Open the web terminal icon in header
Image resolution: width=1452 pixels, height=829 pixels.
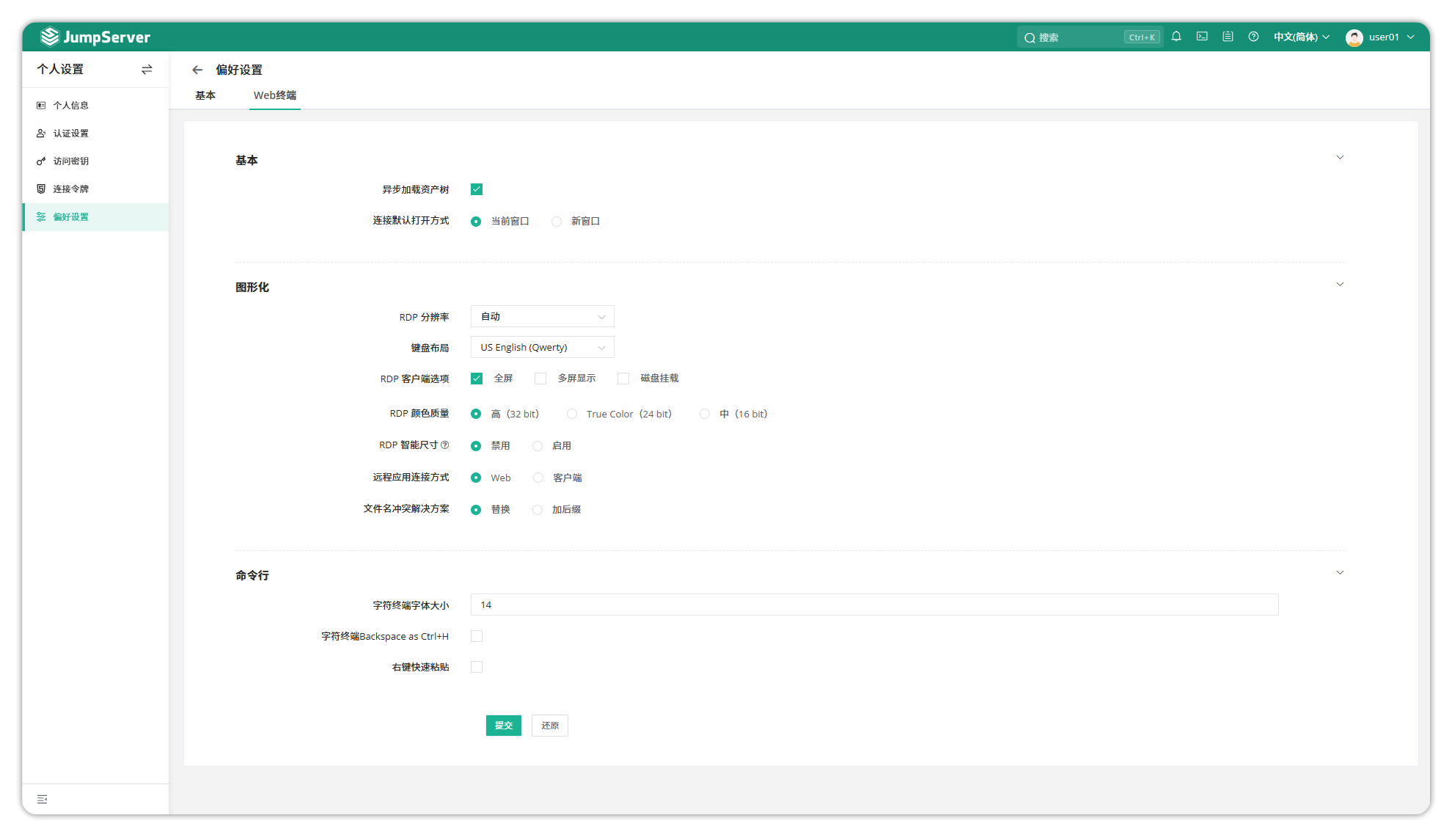(x=1202, y=37)
